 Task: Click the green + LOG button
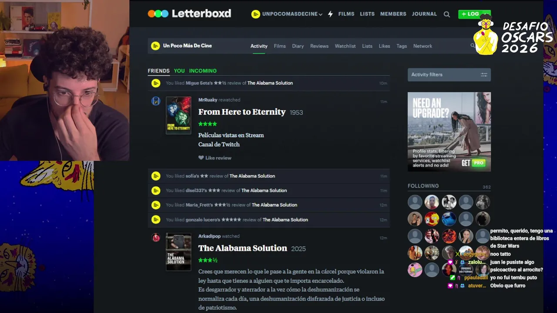[470, 14]
